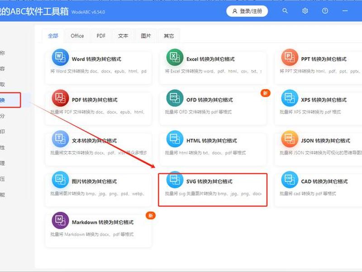This screenshot has height=272, width=362.
Task: Open the search icon in header
Action: [x=285, y=11]
